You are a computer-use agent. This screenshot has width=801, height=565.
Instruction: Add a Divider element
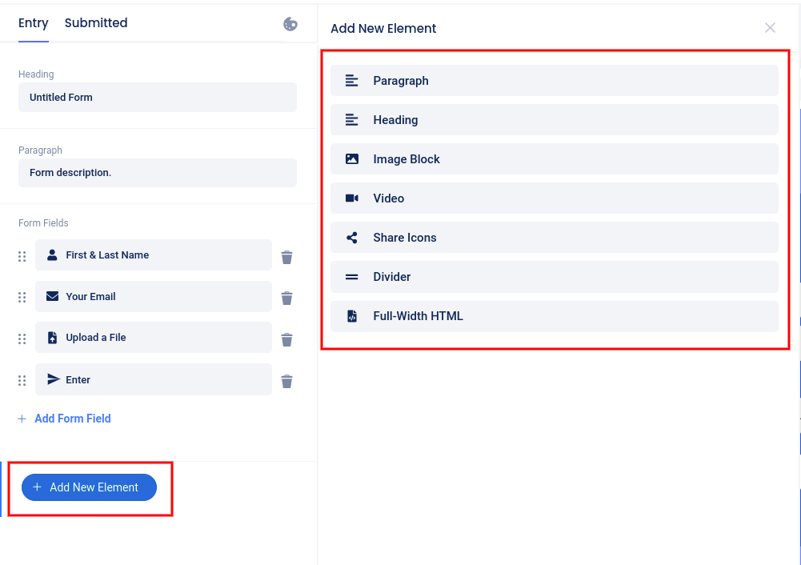[555, 277]
